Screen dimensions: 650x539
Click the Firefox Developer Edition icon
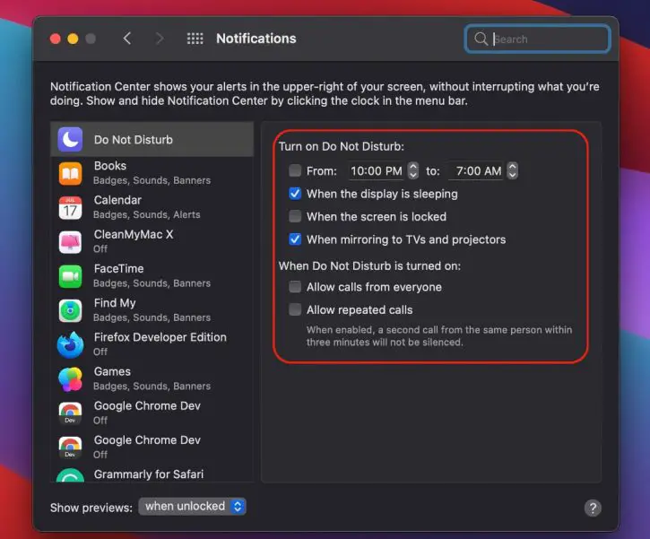pyautogui.click(x=70, y=344)
